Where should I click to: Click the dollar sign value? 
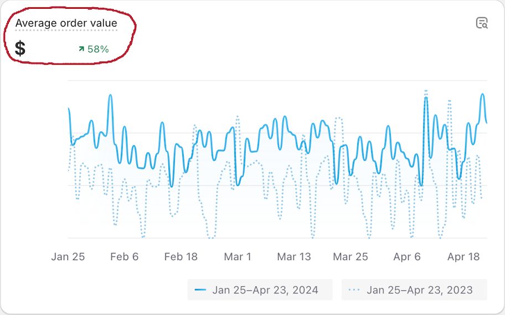coord(20,49)
